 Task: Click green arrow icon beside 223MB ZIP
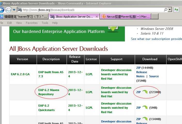point(145,92)
